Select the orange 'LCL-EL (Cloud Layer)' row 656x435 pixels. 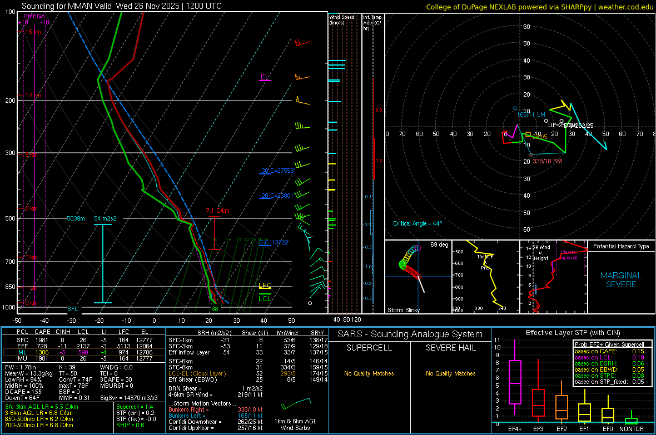coord(248,373)
